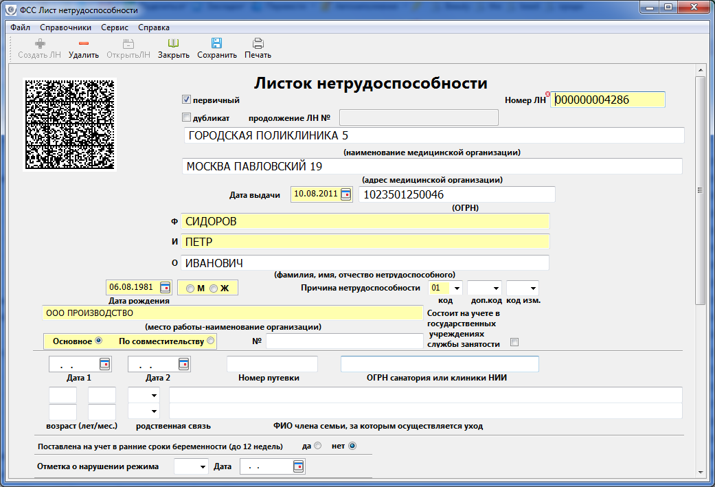Screen dimensions: 715x487
Task: Enable the дубликат checkbox
Action: click(186, 117)
